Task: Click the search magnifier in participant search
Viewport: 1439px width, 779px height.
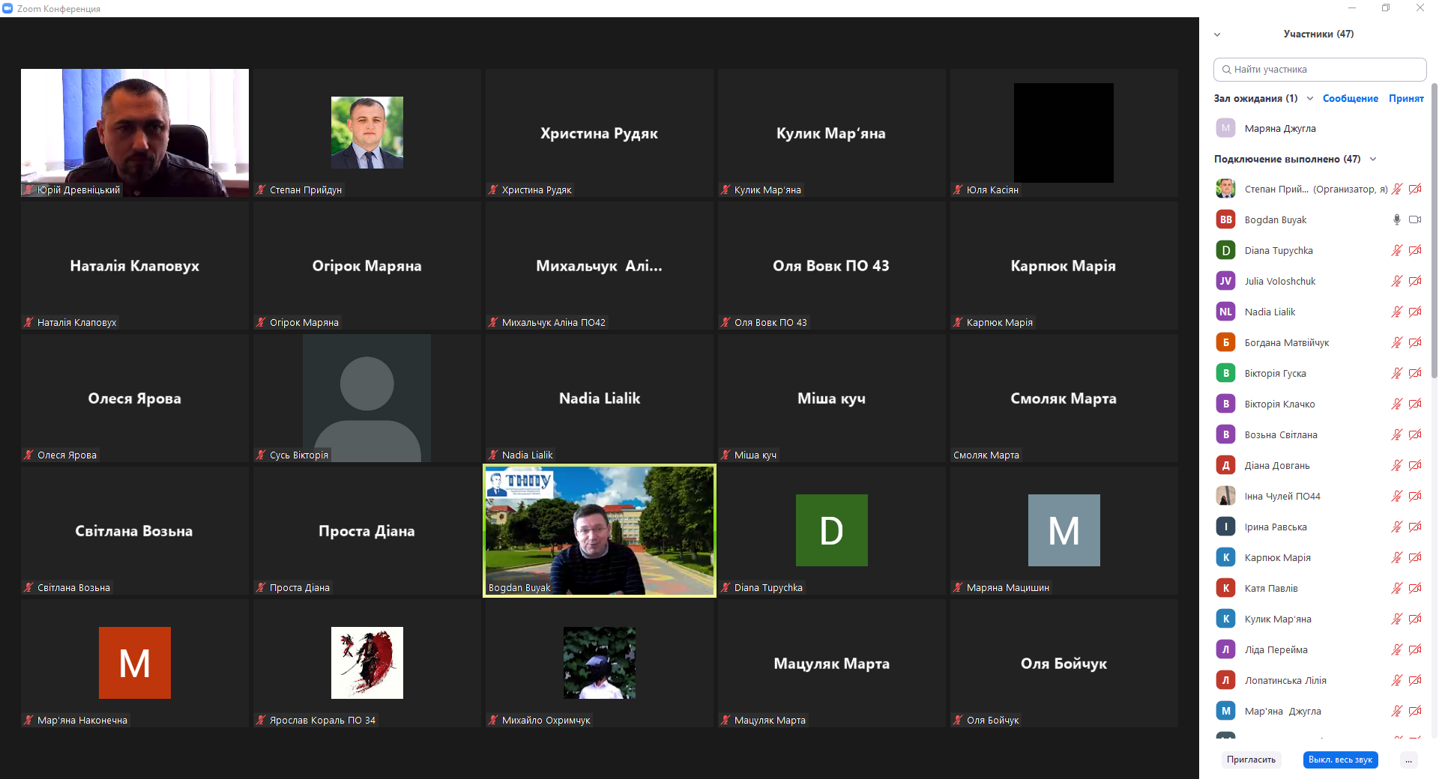Action: (1226, 70)
